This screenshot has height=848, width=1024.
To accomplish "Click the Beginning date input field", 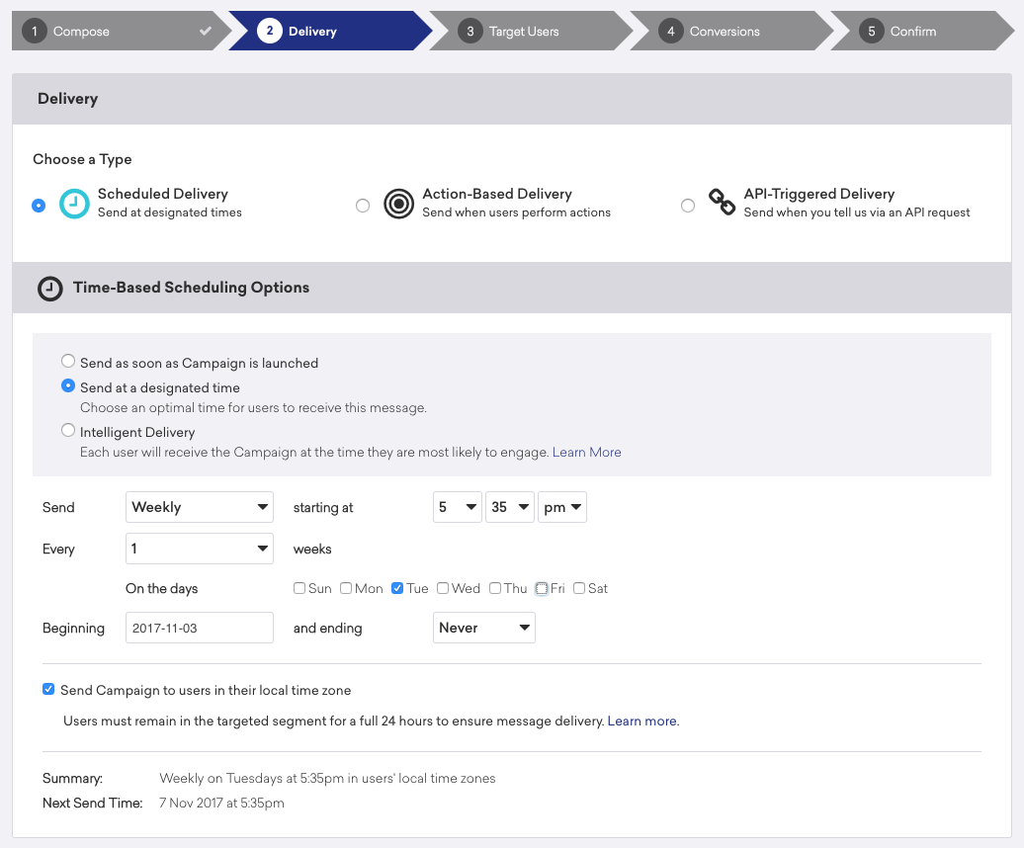I will (200, 628).
